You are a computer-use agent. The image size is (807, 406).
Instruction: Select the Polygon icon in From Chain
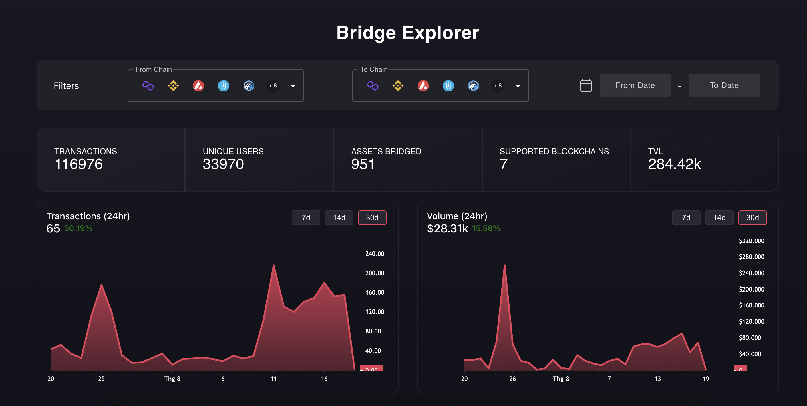click(148, 85)
